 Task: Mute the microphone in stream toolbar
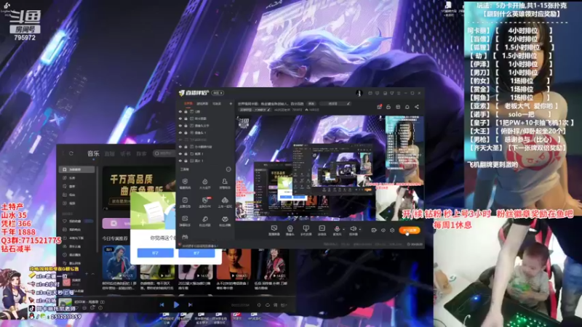point(337,229)
